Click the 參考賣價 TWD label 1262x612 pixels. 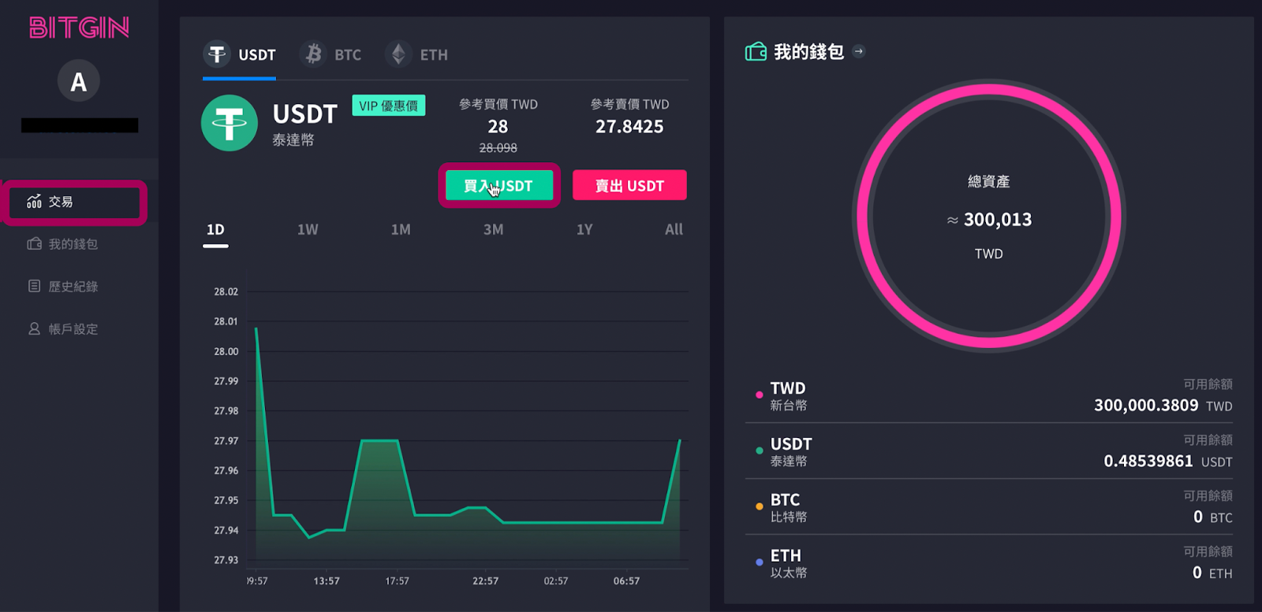click(629, 105)
